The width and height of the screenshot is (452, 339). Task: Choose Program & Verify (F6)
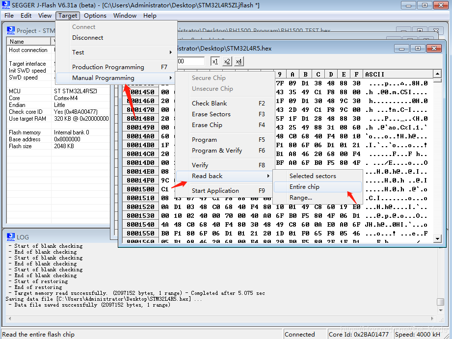(x=225, y=151)
